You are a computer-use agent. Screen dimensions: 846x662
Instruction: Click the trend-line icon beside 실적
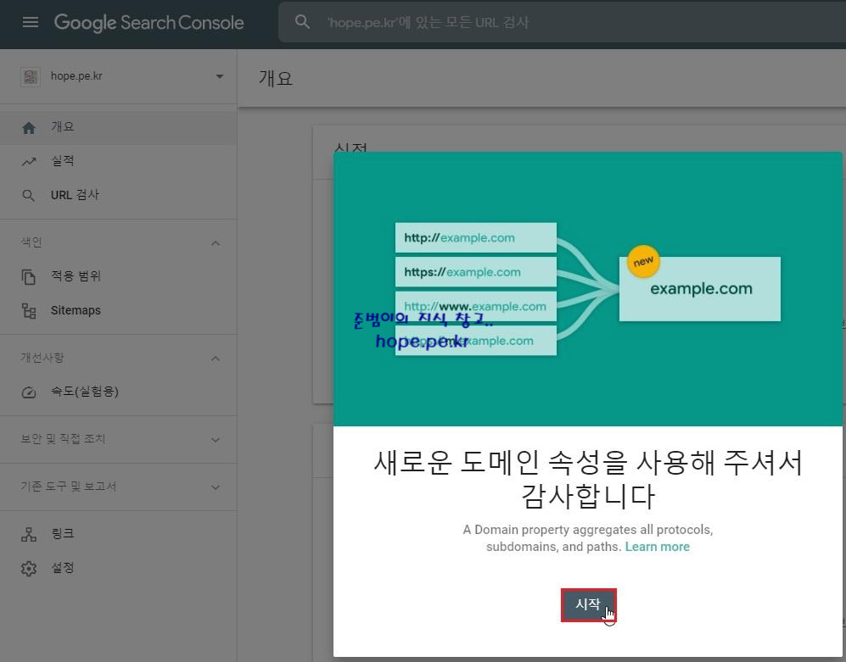click(29, 161)
